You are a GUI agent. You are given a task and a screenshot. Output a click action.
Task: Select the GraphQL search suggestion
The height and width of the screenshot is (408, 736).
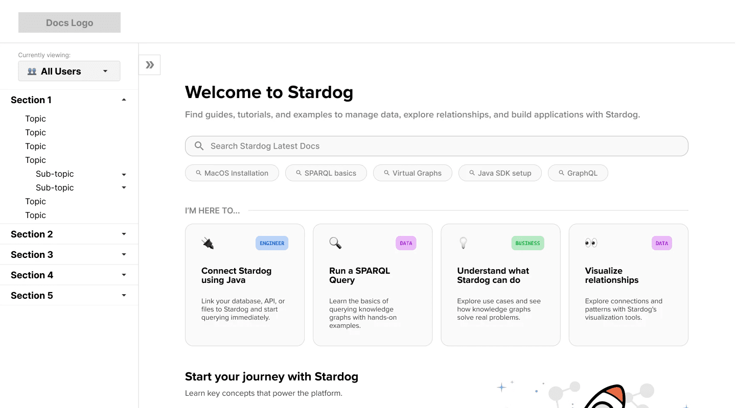pyautogui.click(x=578, y=173)
